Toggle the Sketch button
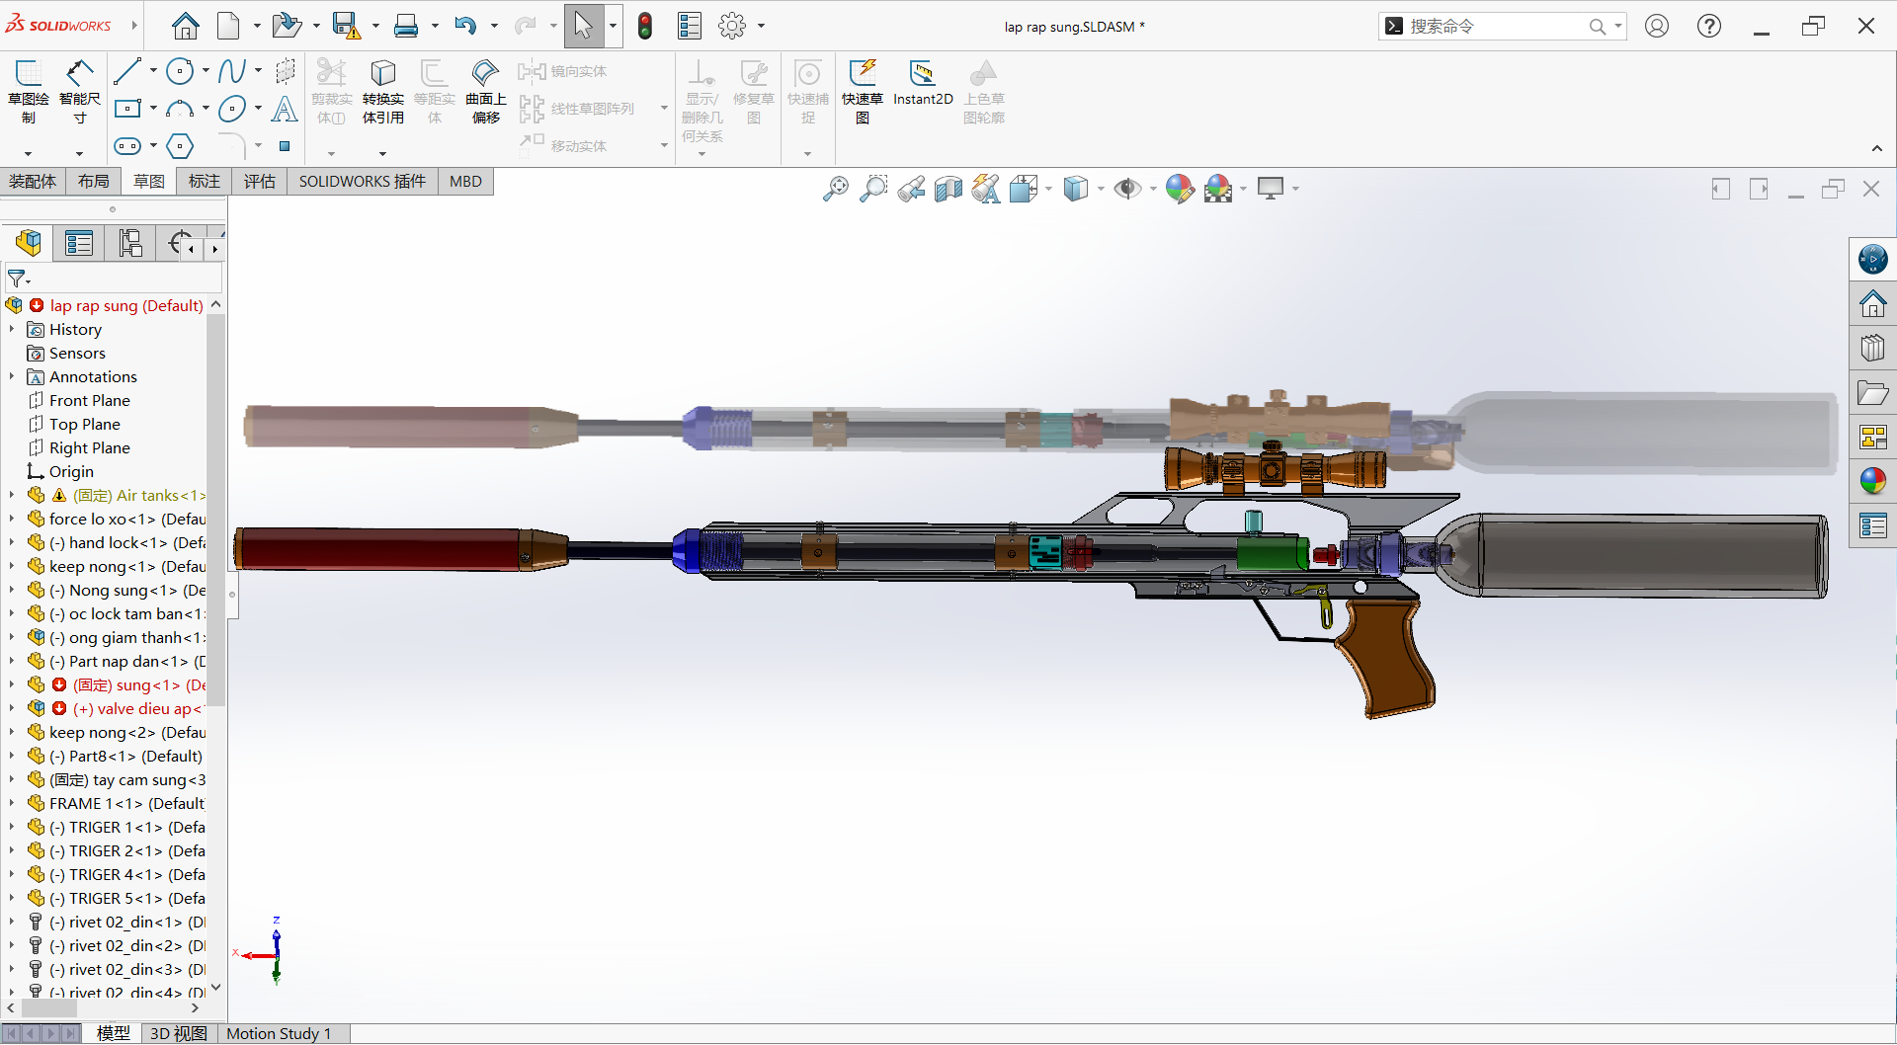Viewport: 1897px width, 1045px height. (x=29, y=91)
